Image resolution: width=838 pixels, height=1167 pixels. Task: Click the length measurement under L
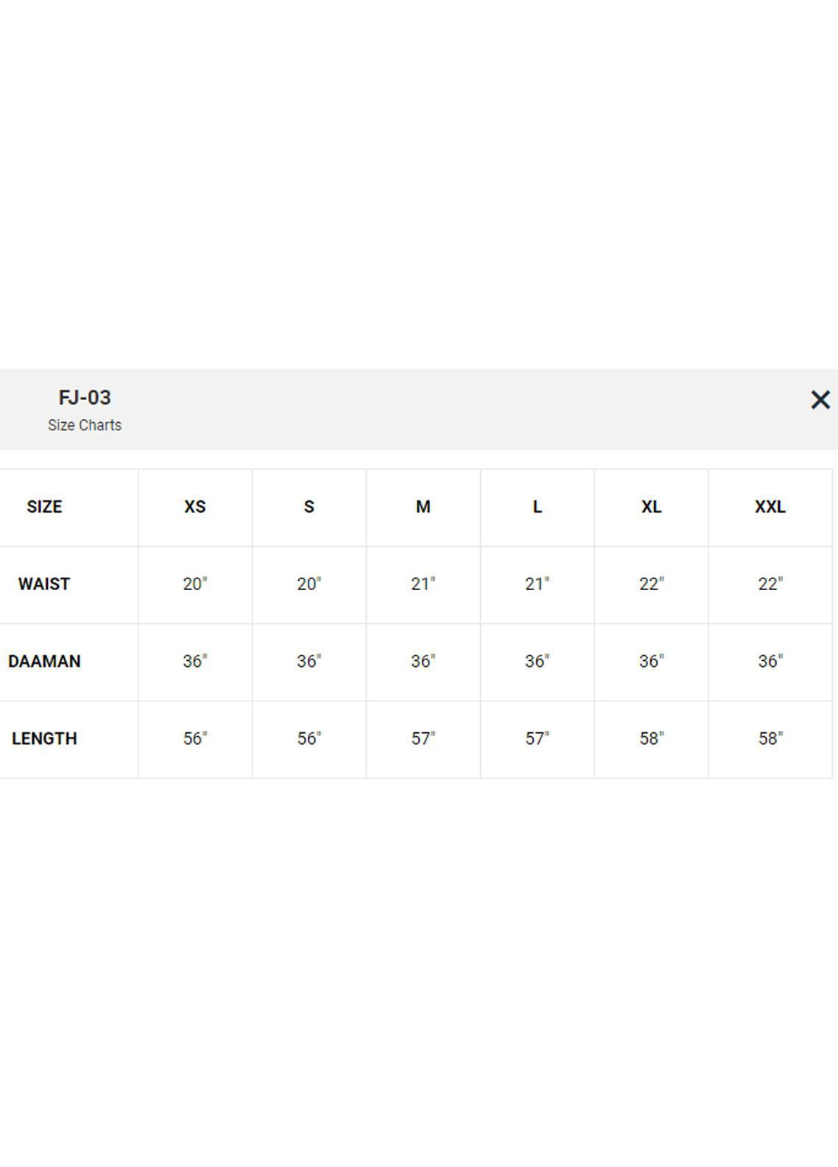tap(537, 739)
